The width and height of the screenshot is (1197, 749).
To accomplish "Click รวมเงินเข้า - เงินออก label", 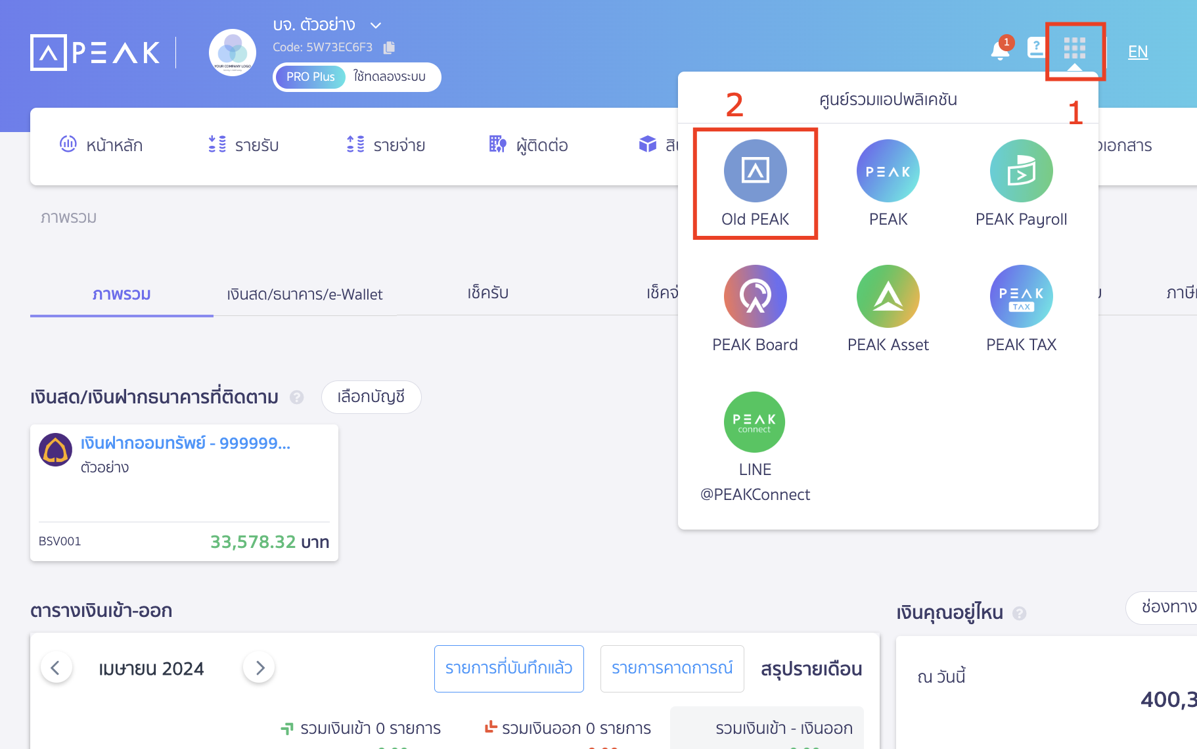I will pos(784,728).
